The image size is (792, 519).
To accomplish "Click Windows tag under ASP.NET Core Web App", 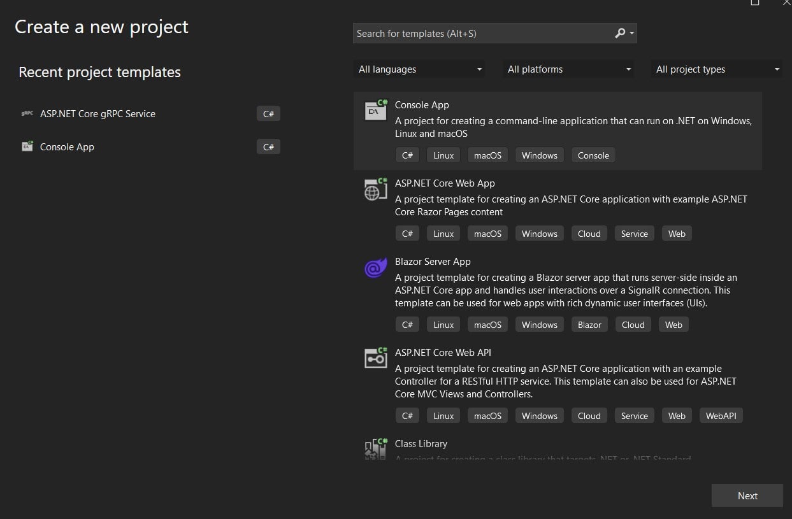I will click(539, 234).
